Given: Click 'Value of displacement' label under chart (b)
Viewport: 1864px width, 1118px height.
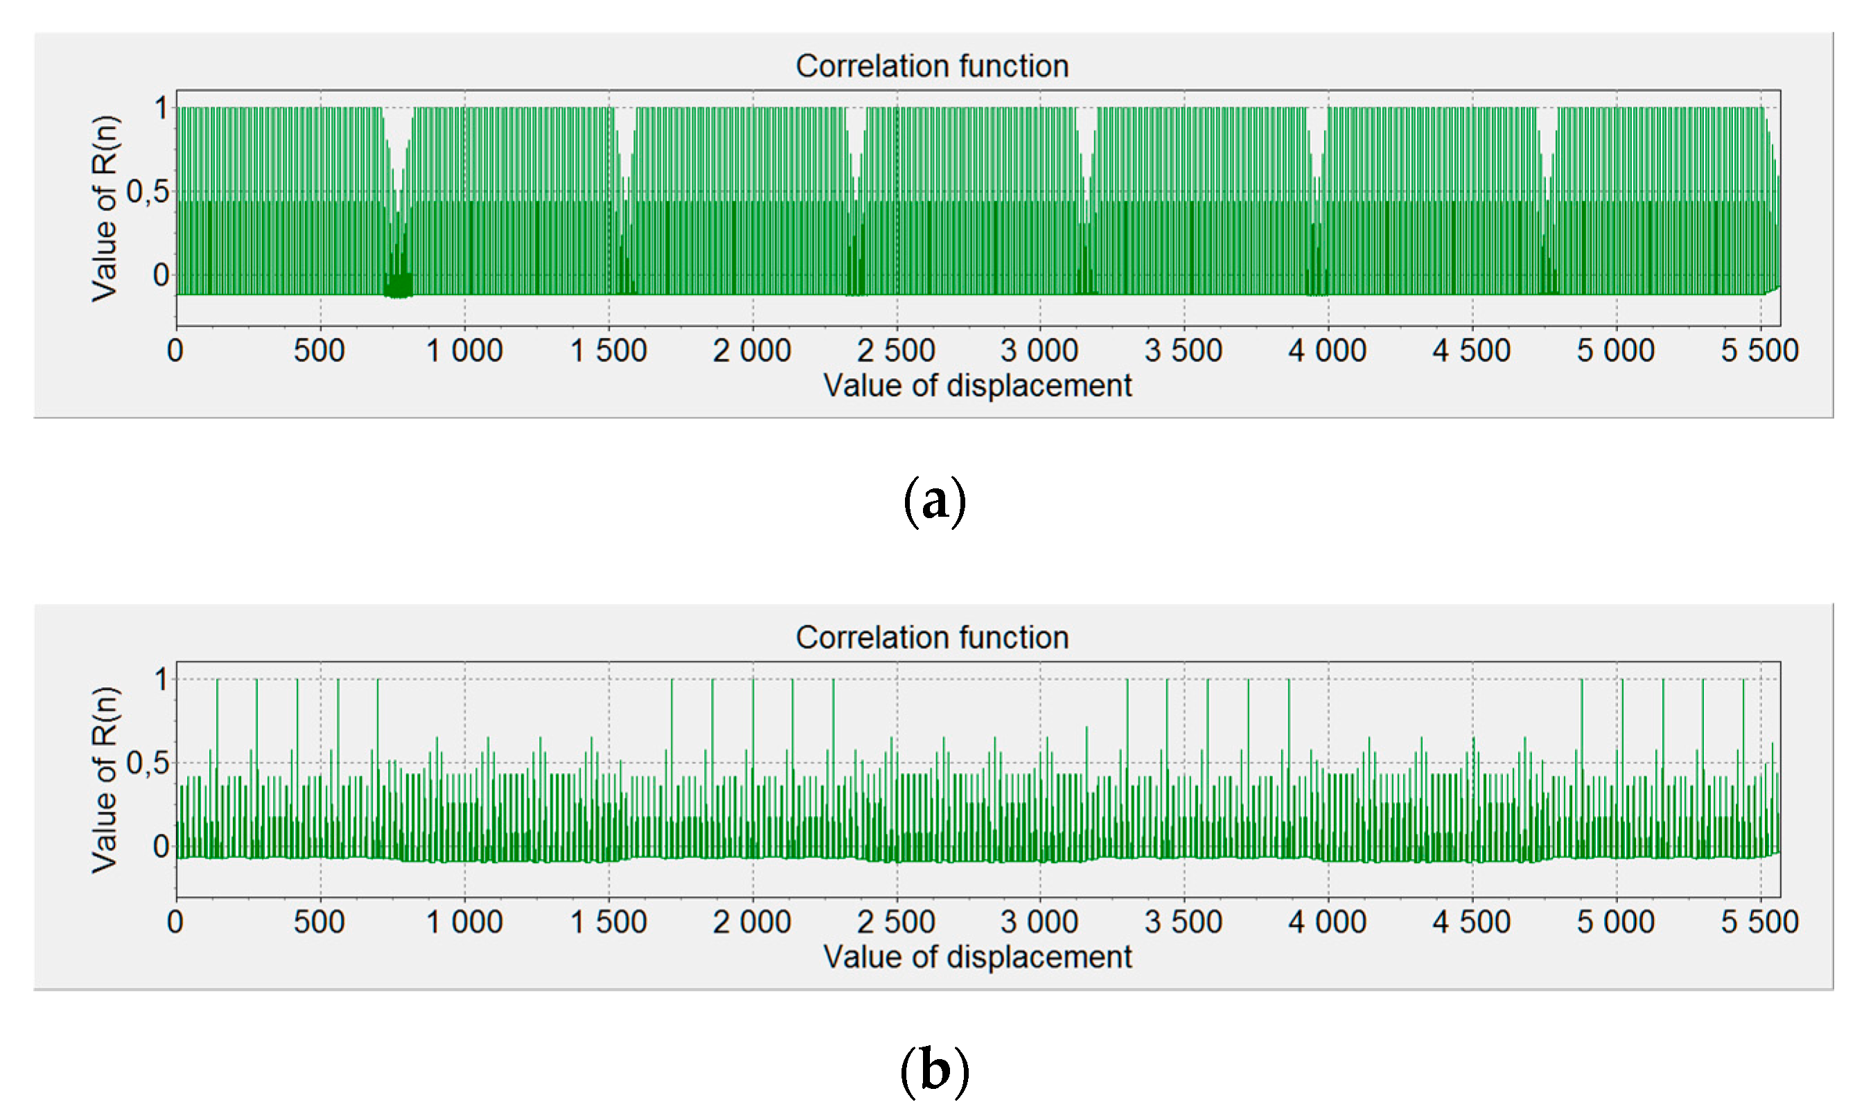Looking at the screenshot, I should click(x=976, y=957).
